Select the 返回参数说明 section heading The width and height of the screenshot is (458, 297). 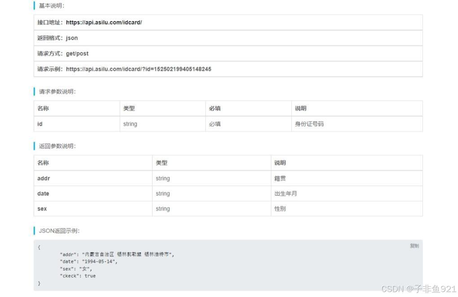(x=57, y=146)
